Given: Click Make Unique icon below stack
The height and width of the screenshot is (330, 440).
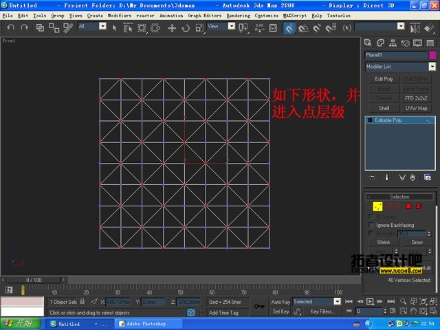Looking at the screenshot, I should (x=401, y=177).
